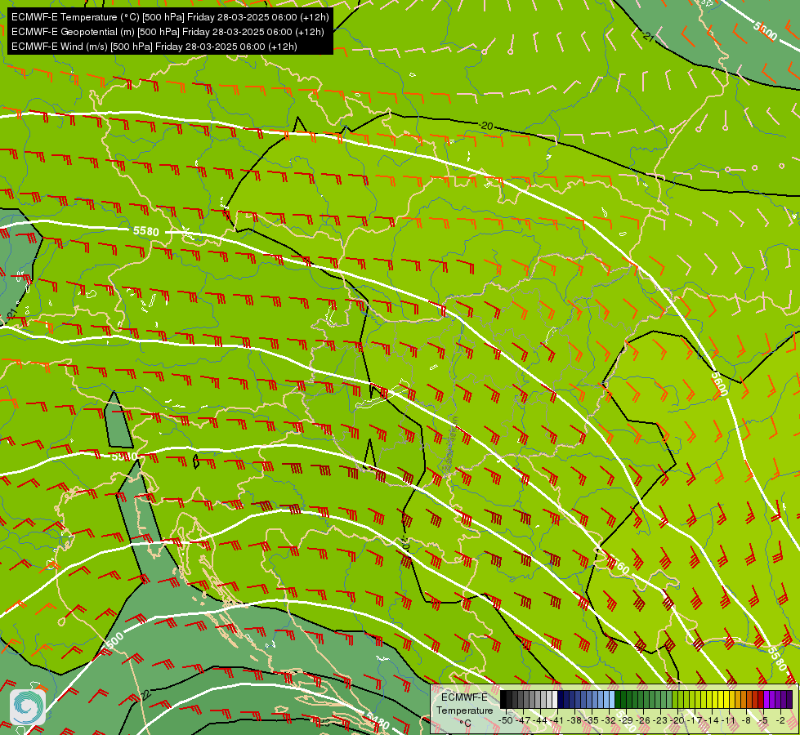Pick the light blue swatch left of -32
This screenshot has height=735, width=800.
point(606,700)
